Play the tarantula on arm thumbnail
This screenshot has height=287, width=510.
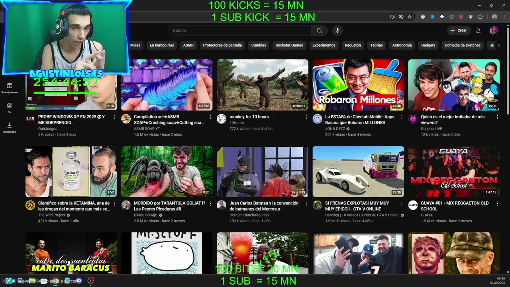pos(167,171)
